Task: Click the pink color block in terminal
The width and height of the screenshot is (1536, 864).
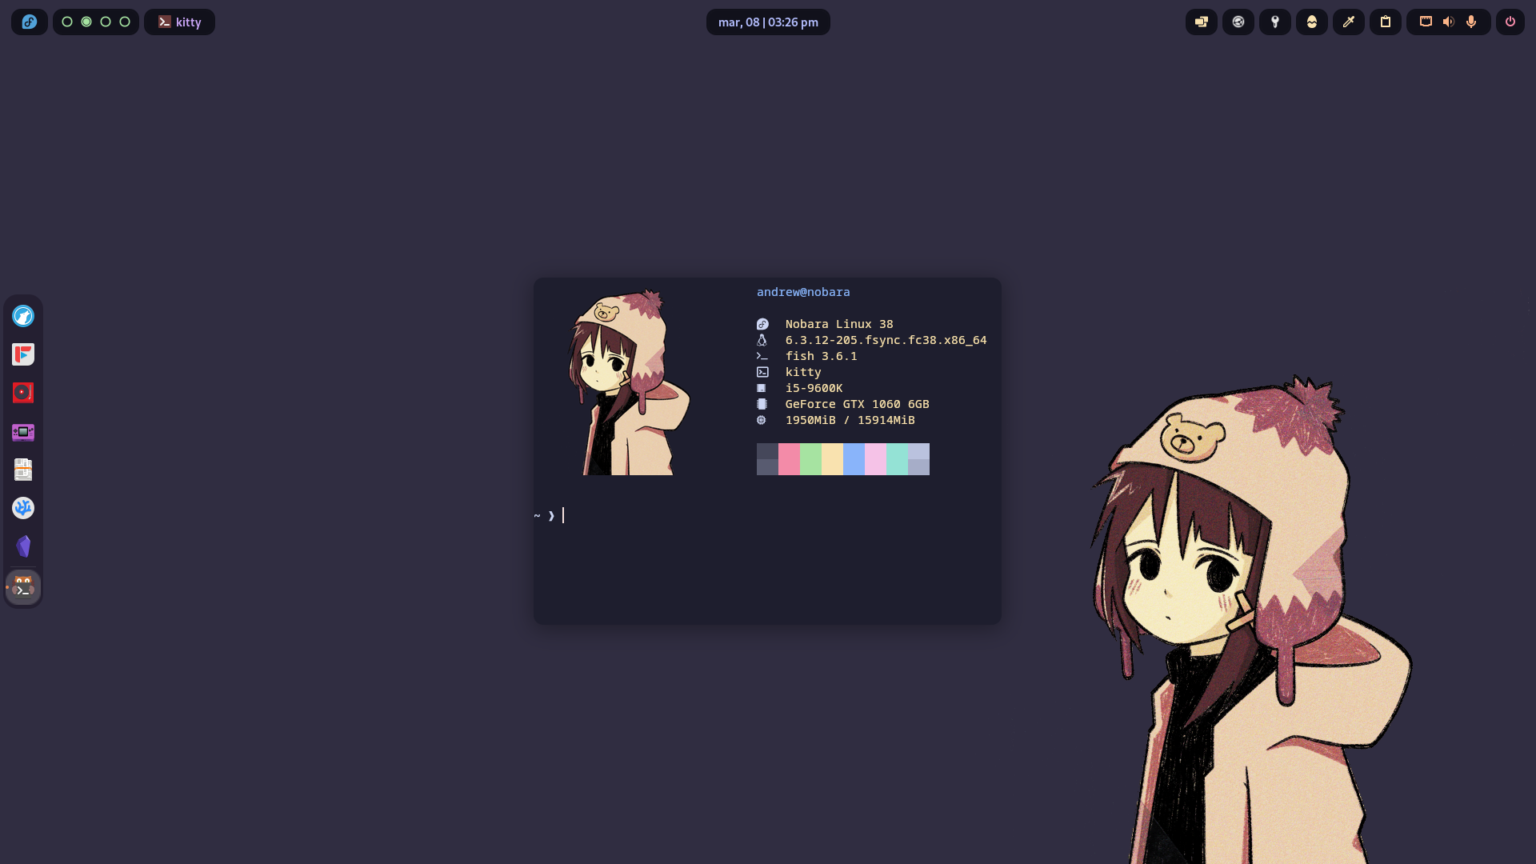Action: (x=789, y=459)
